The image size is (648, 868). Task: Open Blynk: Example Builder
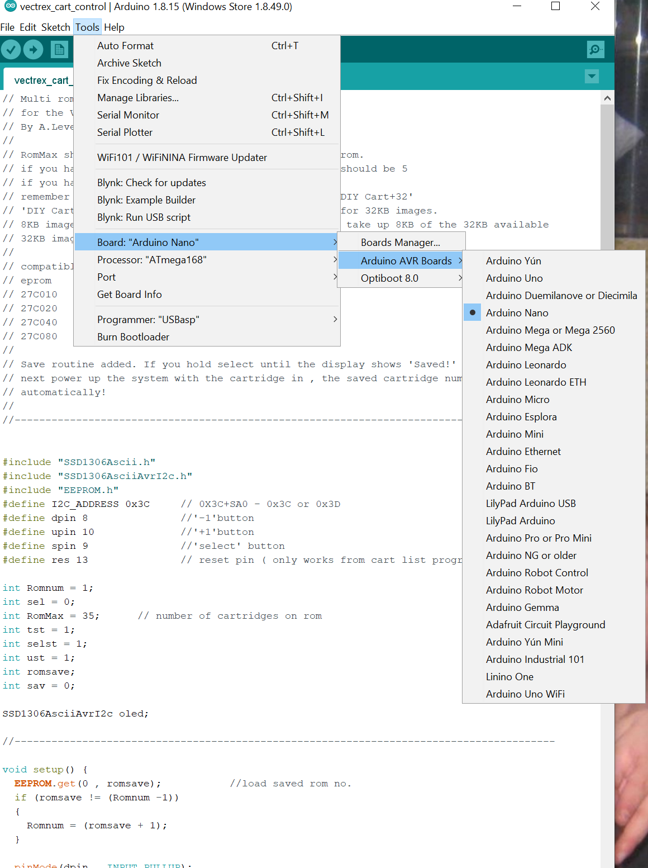[207, 200]
